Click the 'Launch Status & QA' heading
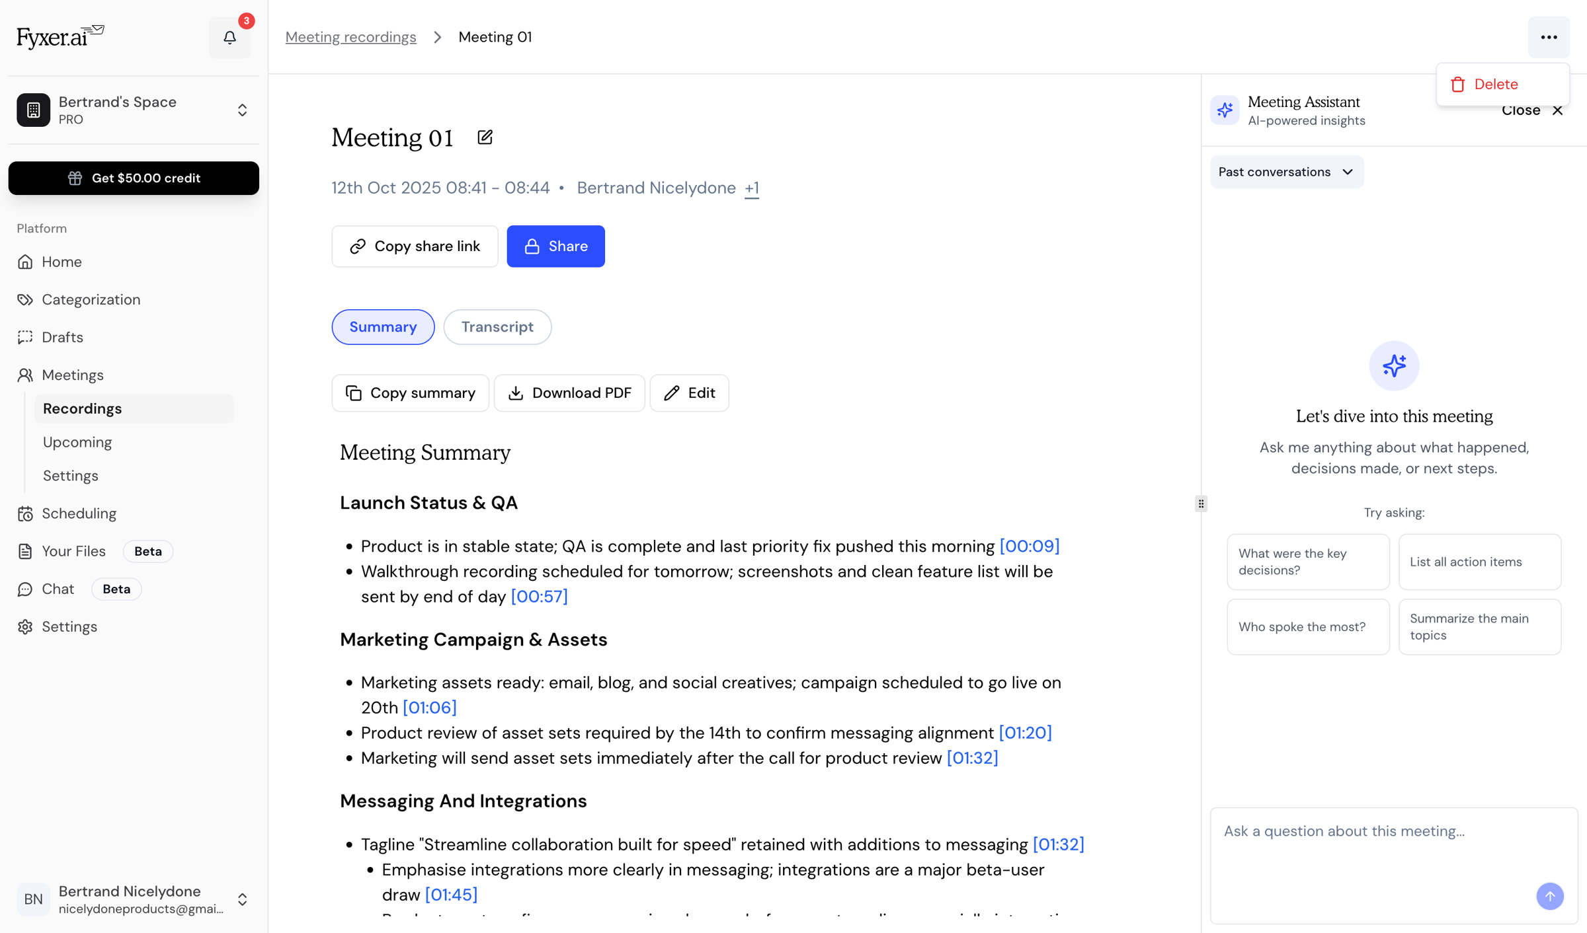 click(x=429, y=503)
